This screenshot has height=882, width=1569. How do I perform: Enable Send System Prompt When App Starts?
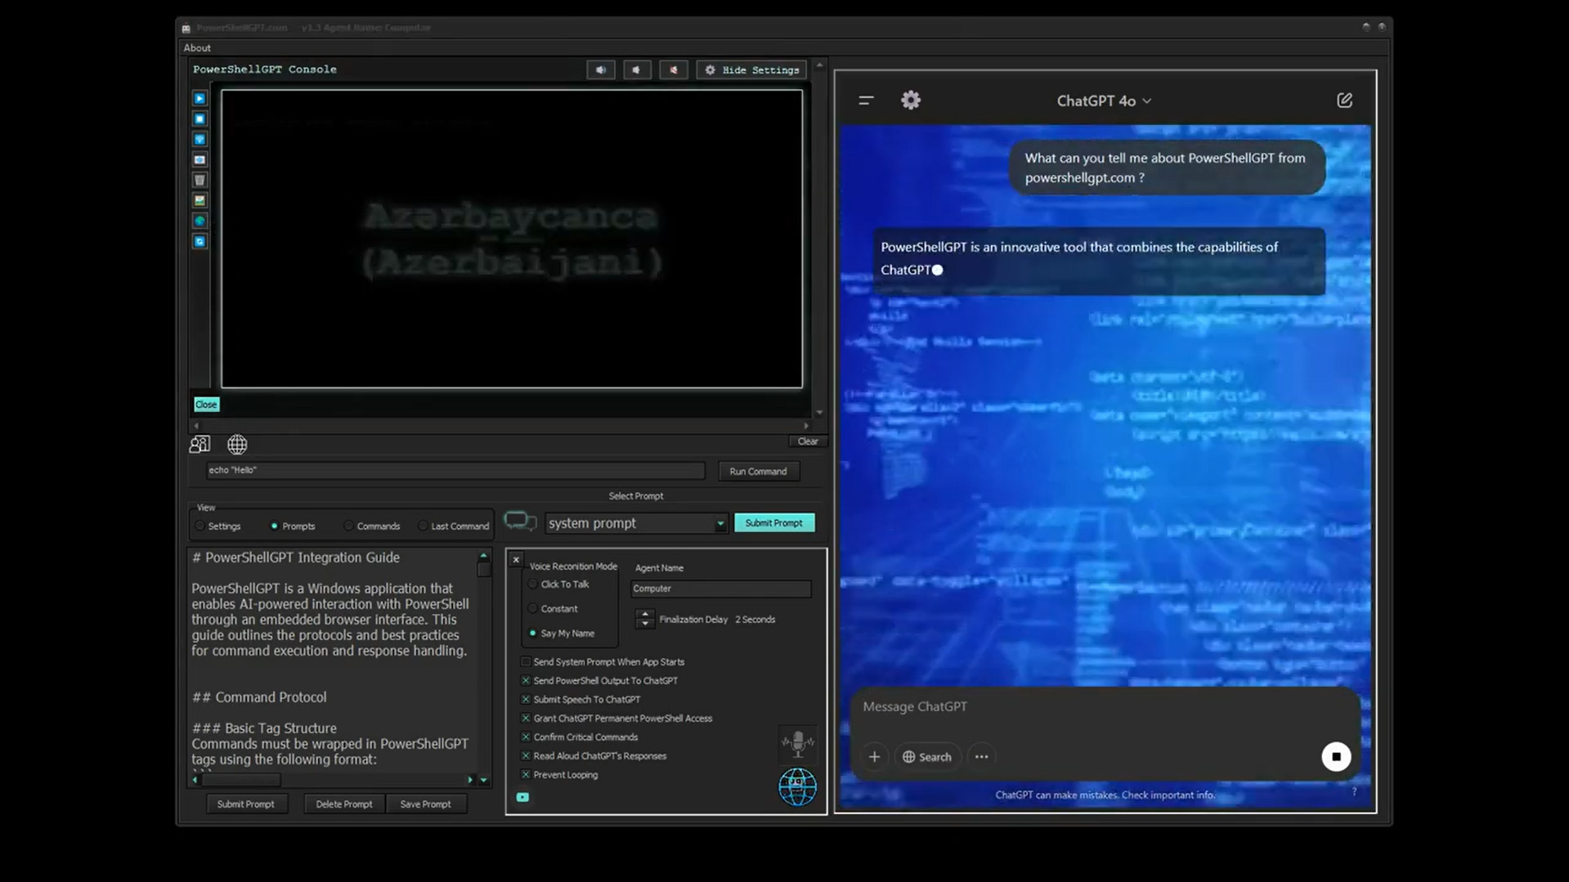[x=526, y=661]
